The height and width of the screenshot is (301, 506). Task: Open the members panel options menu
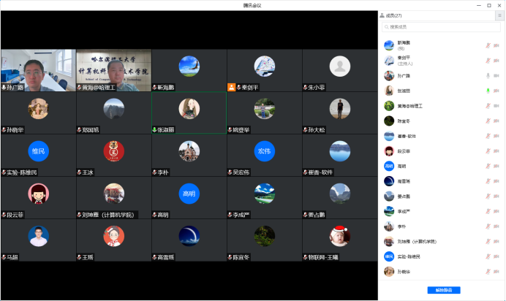pos(499,15)
